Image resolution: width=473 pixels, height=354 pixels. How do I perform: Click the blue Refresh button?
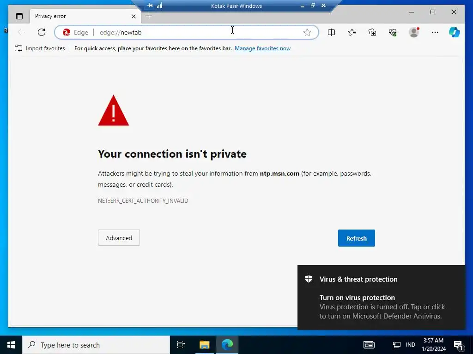tap(356, 238)
